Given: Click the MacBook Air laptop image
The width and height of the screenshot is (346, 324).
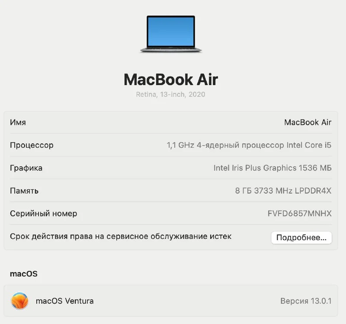Looking at the screenshot, I should (171, 34).
